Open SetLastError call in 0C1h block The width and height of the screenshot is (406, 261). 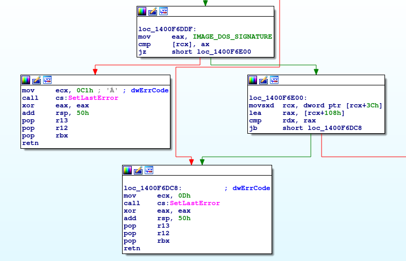93,98
